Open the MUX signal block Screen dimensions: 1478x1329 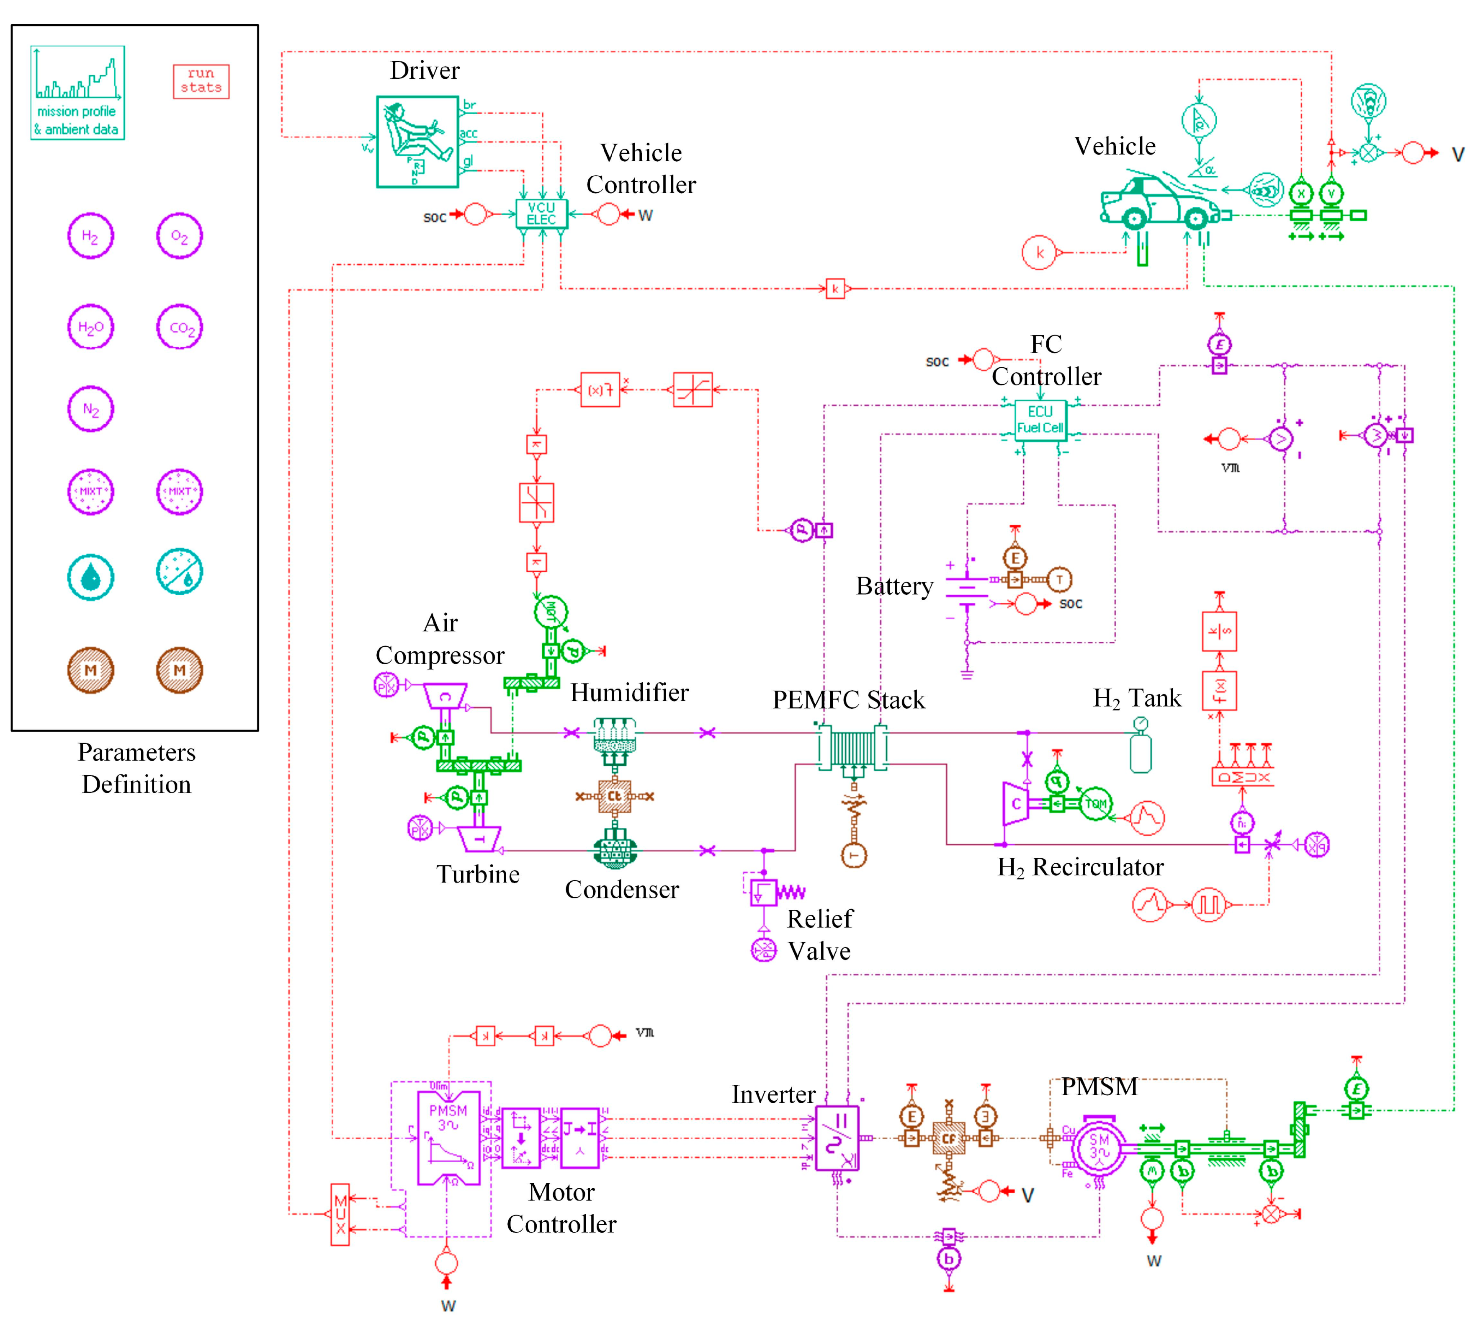(340, 1214)
